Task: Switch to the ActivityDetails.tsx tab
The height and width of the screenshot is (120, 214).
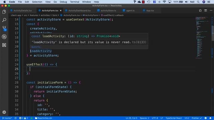Action: (22, 10)
